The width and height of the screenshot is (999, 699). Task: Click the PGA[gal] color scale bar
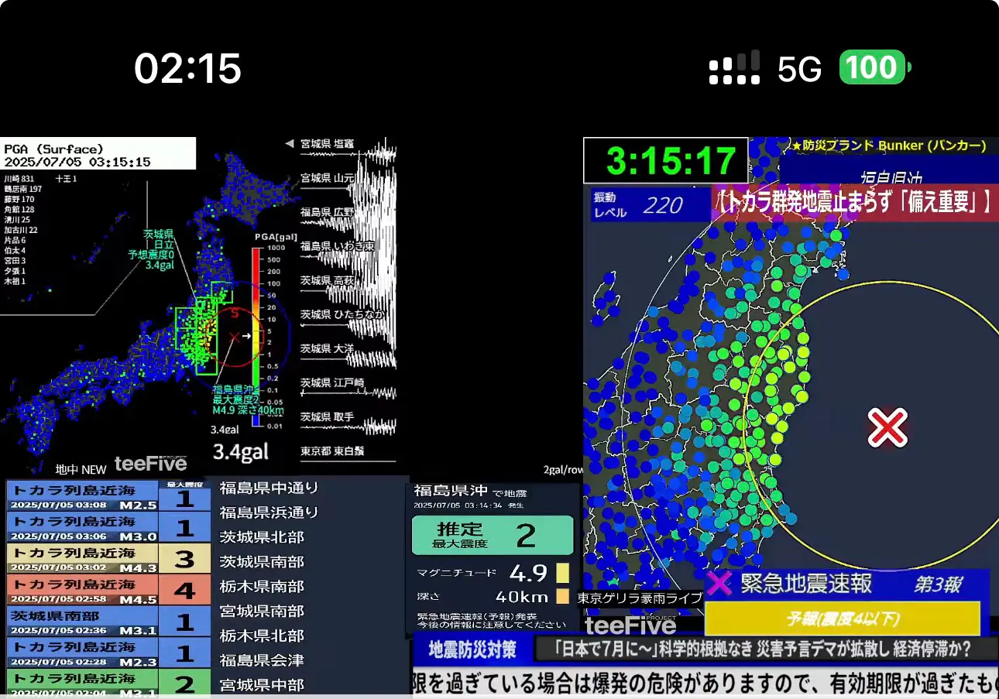[256, 338]
